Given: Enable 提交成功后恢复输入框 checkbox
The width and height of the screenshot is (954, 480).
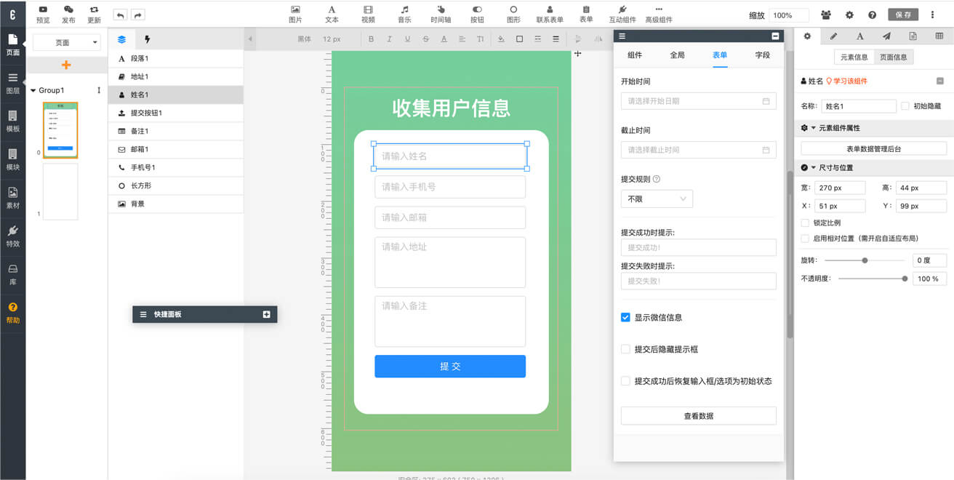Looking at the screenshot, I should [x=625, y=381].
